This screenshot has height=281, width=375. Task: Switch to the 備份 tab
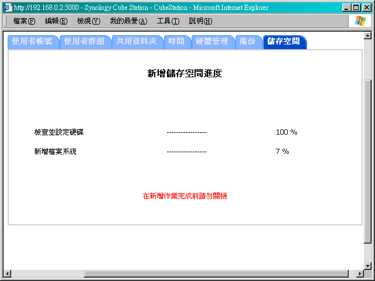[x=248, y=42]
